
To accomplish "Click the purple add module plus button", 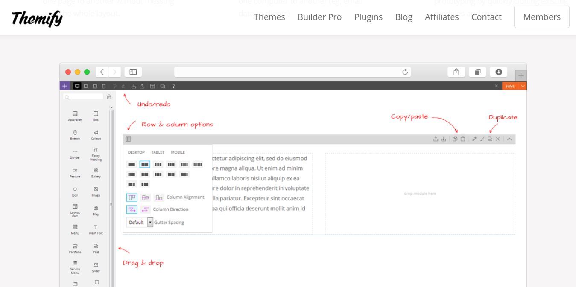I will (x=64, y=86).
